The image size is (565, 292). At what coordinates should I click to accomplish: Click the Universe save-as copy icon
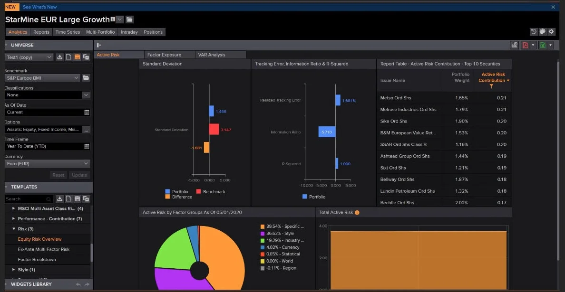tap(86, 57)
